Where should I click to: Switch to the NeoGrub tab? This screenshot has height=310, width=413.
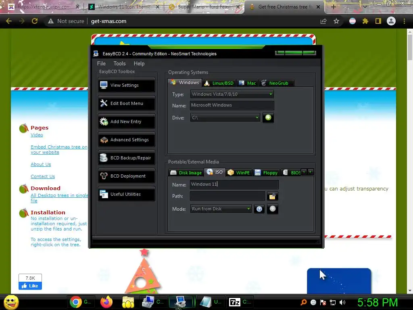[276, 83]
